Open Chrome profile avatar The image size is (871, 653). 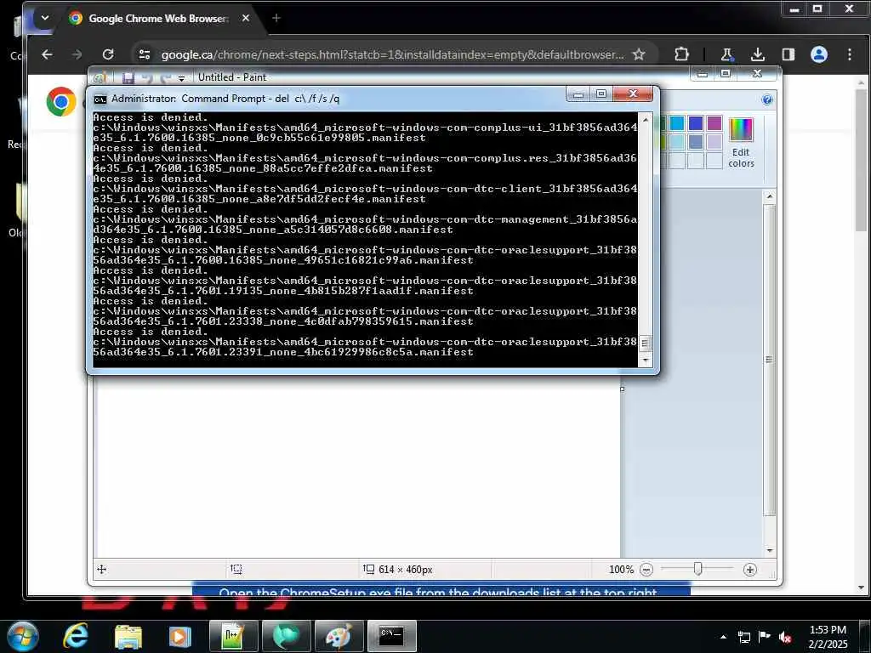click(819, 54)
